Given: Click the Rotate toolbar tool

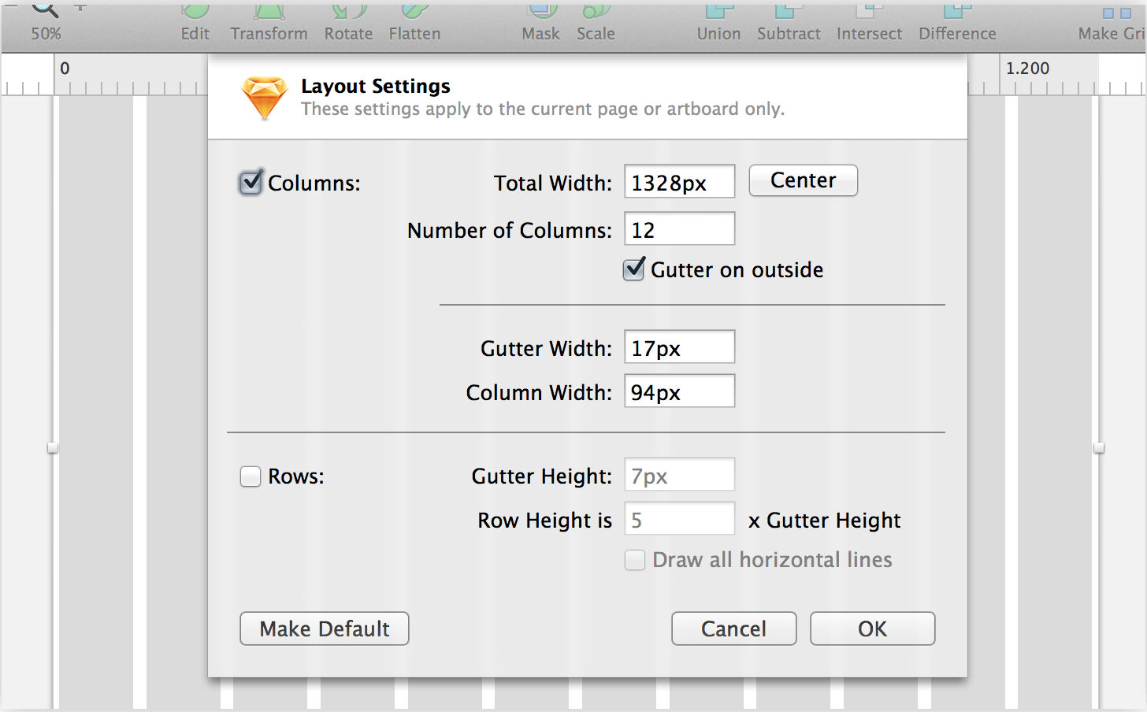Looking at the screenshot, I should pyautogui.click(x=348, y=22).
